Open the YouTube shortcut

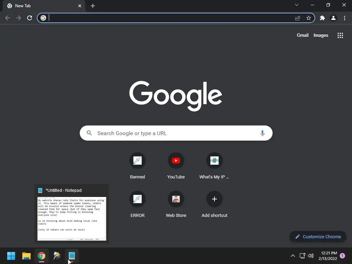coord(176,166)
